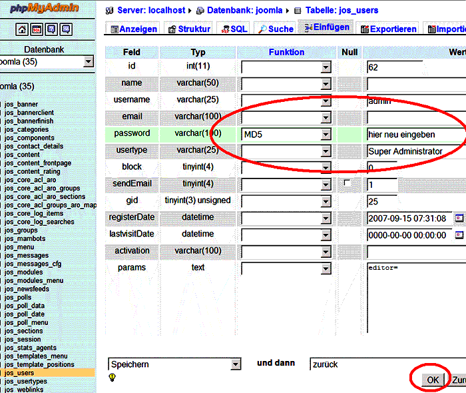Click the gid value field showing 25
Viewport: 466px width, 393px height.
[x=382, y=202]
